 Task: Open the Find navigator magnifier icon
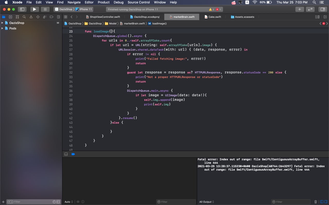(24, 17)
